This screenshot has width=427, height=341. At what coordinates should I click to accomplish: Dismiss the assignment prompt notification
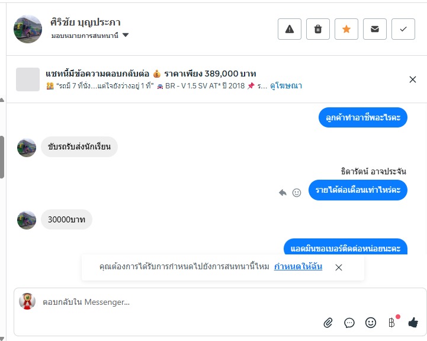pyautogui.click(x=339, y=267)
